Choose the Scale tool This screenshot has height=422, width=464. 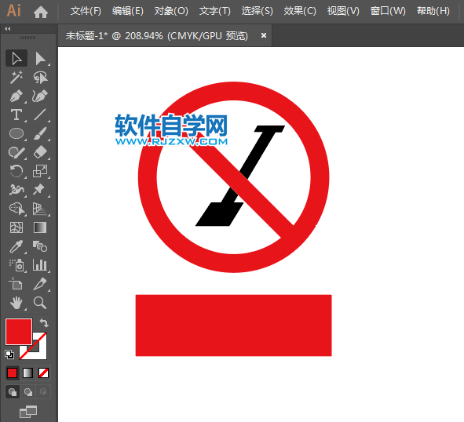click(40, 171)
